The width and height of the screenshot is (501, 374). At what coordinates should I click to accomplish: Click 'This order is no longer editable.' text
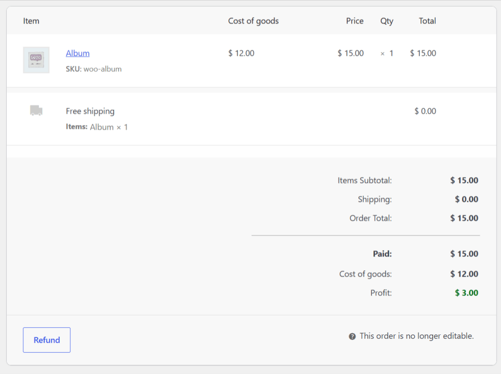coord(416,336)
